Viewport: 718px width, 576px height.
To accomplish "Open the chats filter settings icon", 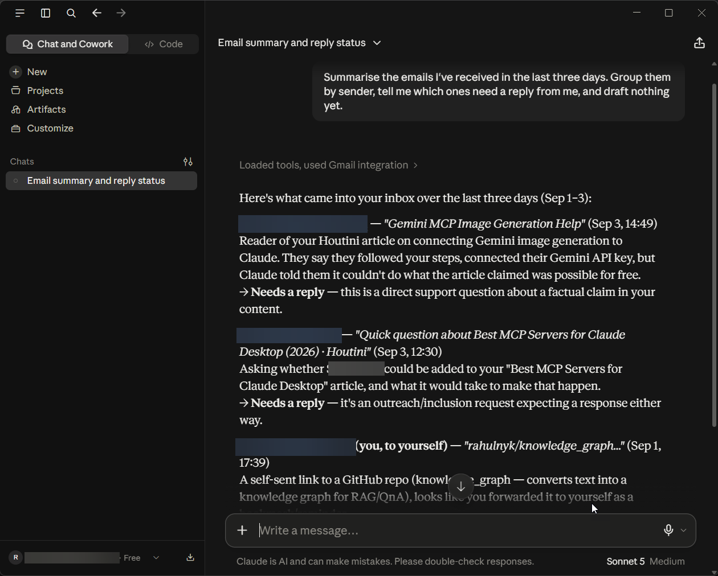I will [x=188, y=162].
